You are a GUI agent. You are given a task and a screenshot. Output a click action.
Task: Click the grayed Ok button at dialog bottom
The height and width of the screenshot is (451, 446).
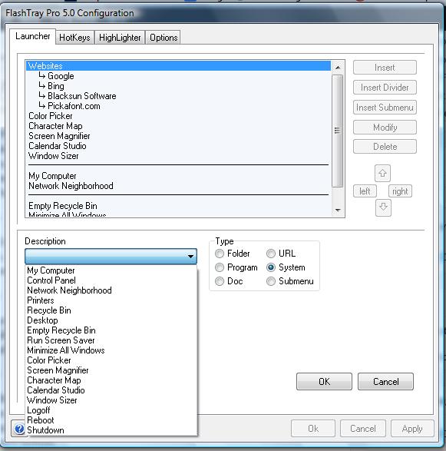coord(313,428)
